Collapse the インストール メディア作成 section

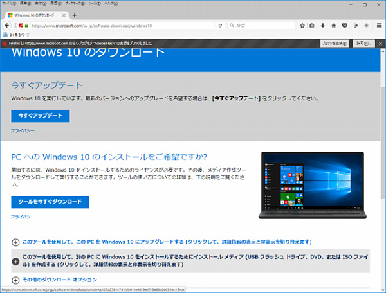190,261
